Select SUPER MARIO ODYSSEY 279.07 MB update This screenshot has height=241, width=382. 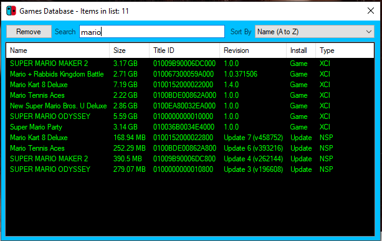(x=190, y=169)
